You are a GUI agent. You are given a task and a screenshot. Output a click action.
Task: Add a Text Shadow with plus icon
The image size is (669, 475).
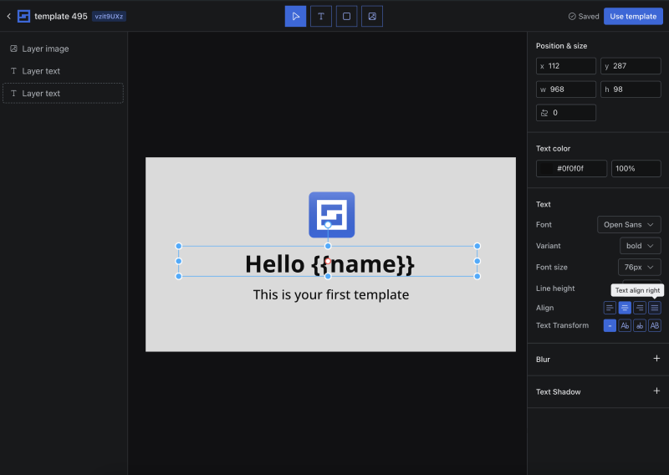click(x=656, y=391)
